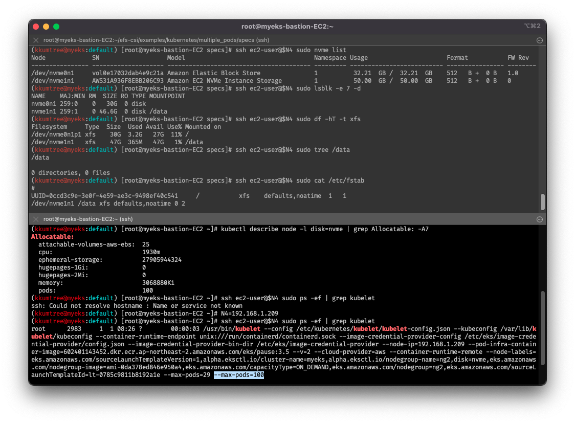Viewport: 575px width, 423px height.
Task: Click the 'Could not resolve hostname' error line
Action: 137,306
